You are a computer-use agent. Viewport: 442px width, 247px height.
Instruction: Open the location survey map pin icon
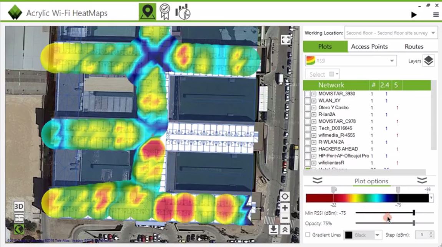148,12
